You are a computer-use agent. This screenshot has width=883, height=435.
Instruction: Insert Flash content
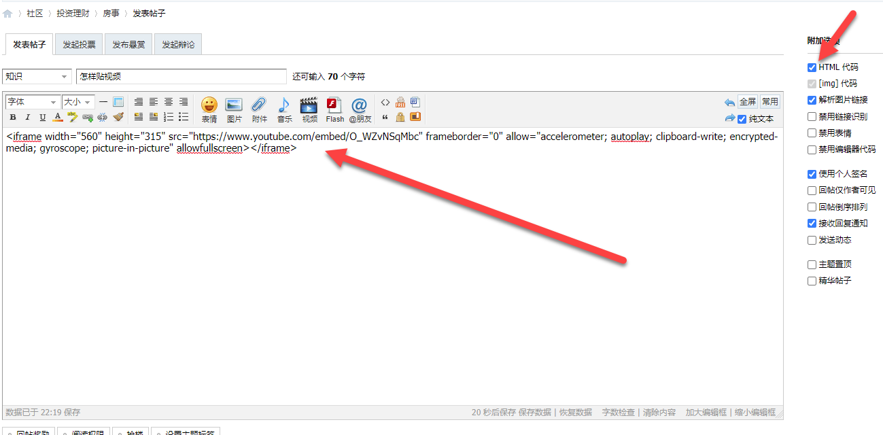click(334, 109)
